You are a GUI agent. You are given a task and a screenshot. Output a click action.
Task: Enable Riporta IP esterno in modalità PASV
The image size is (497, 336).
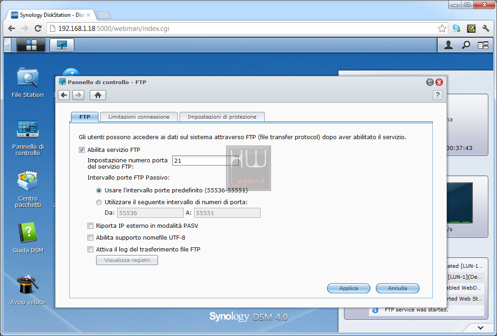(90, 226)
